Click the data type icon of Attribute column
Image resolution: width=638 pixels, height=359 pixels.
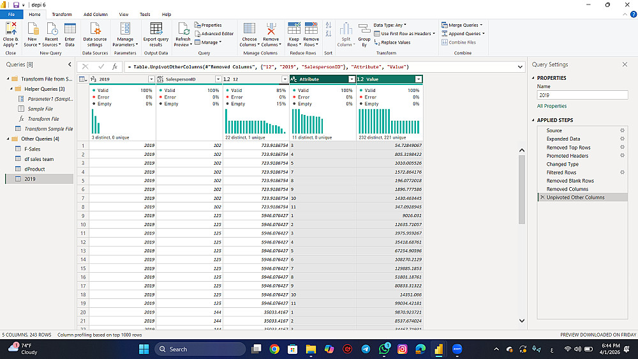click(x=294, y=79)
